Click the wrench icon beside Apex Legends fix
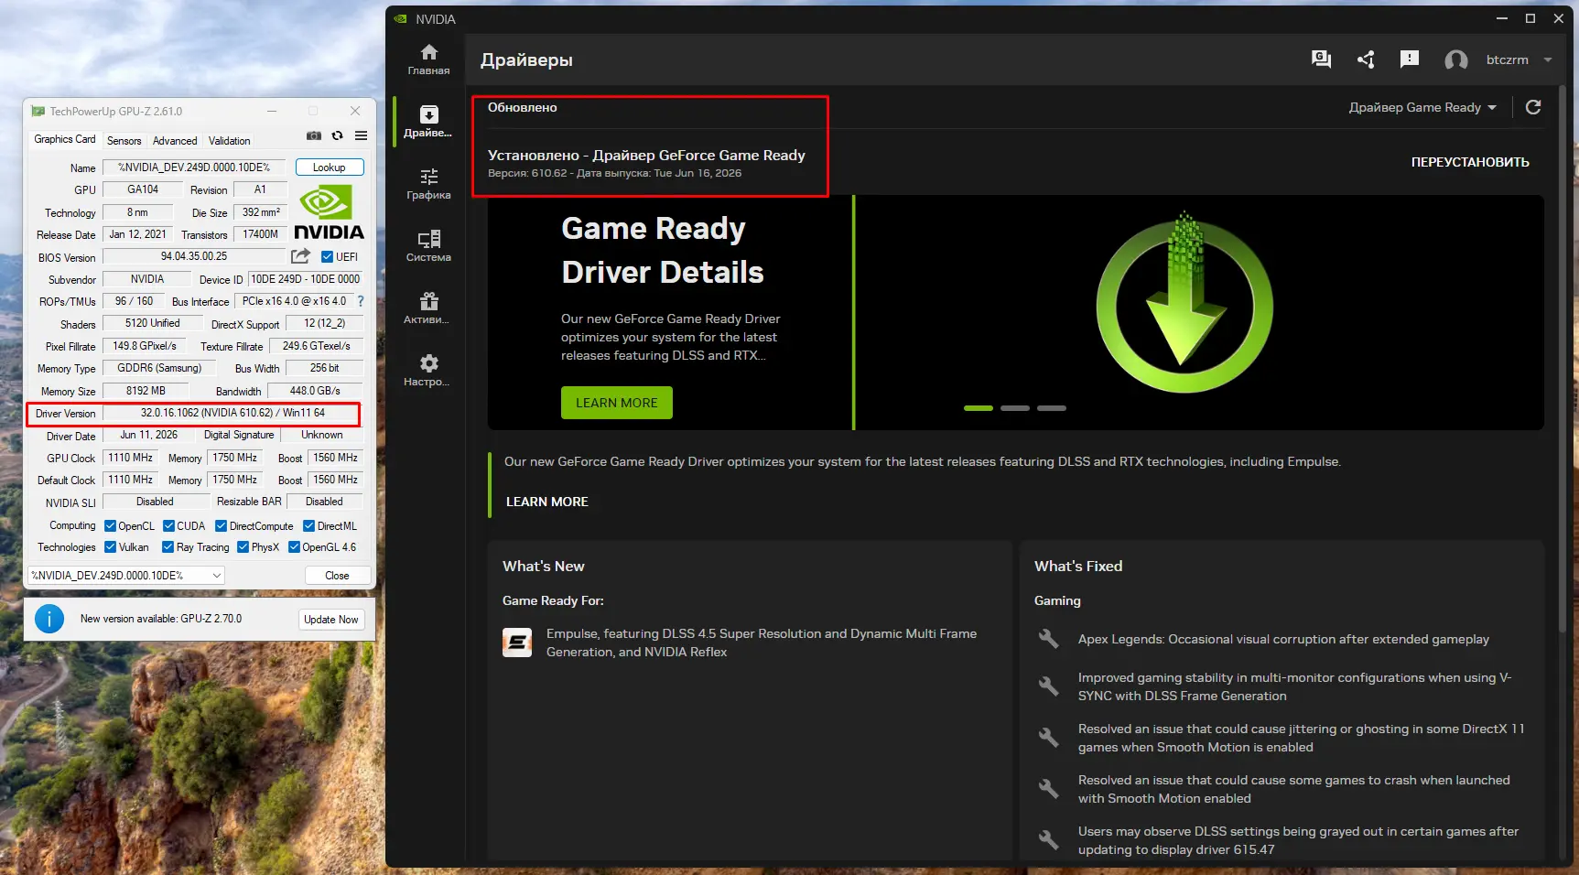 1049,639
